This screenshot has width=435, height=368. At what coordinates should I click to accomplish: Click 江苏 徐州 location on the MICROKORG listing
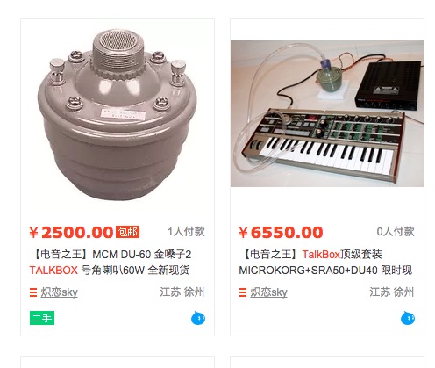point(392,292)
